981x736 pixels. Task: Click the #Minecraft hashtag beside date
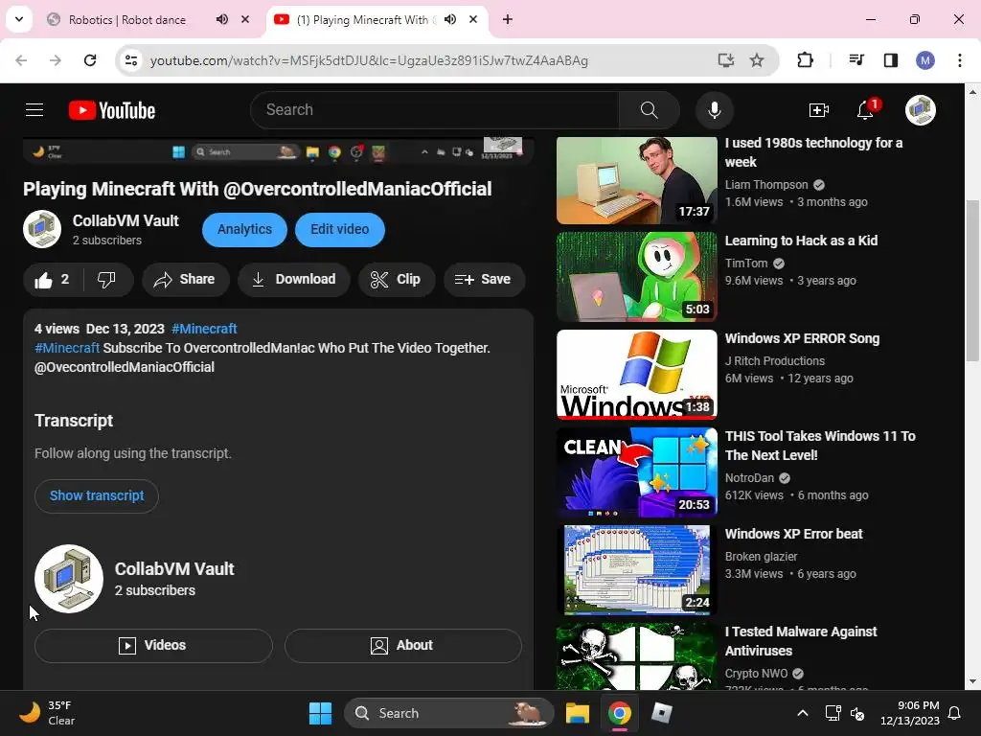coord(205,330)
